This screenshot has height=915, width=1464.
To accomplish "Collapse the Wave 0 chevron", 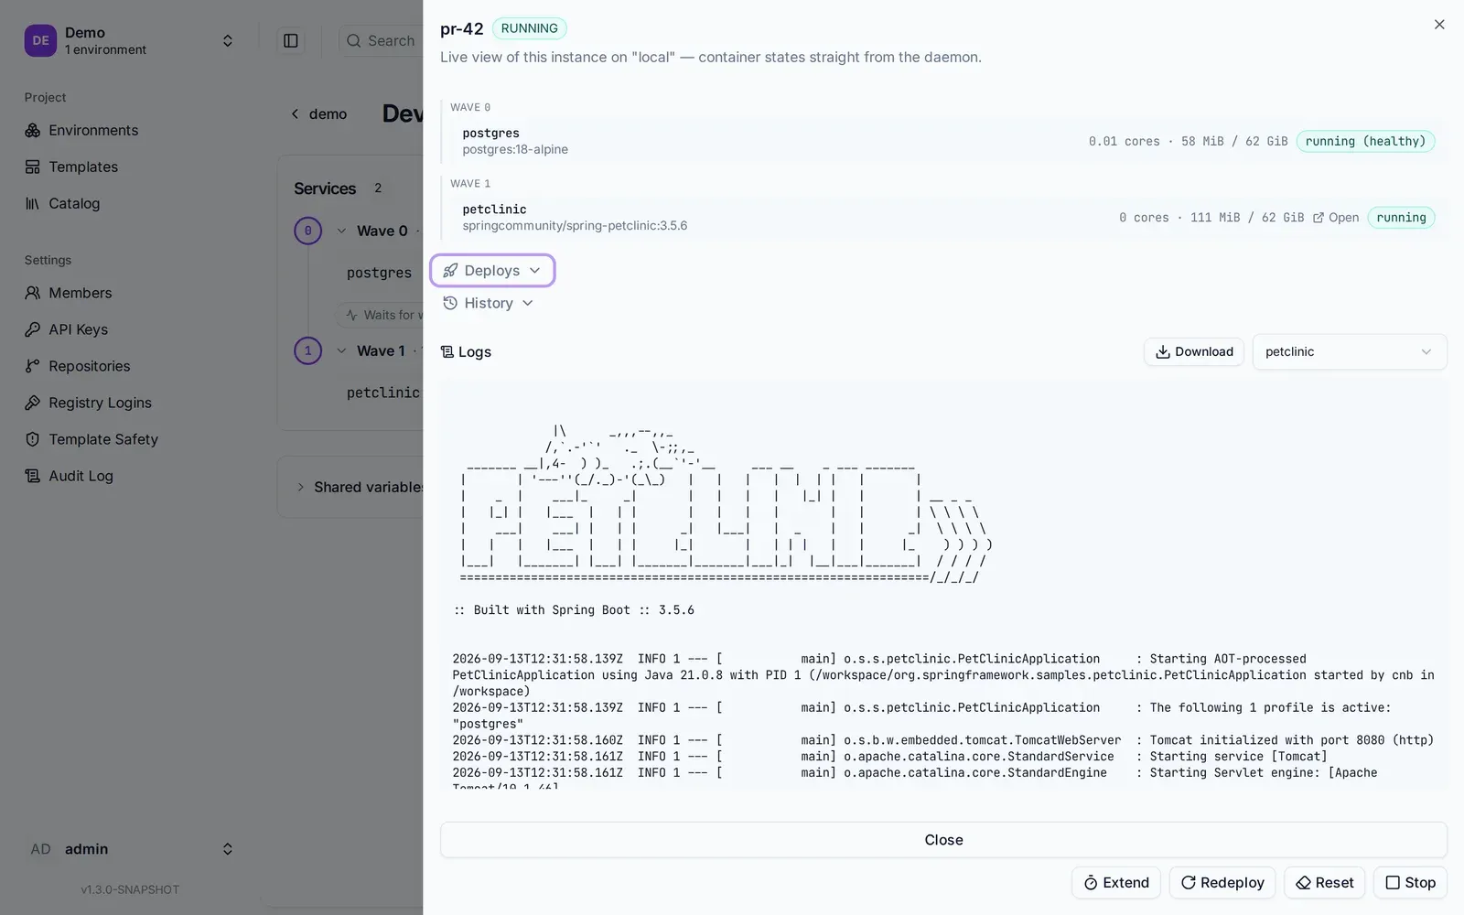I will (x=341, y=231).
